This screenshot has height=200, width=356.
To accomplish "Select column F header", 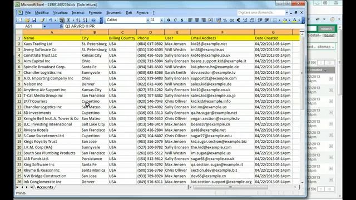I will (x=222, y=32).
